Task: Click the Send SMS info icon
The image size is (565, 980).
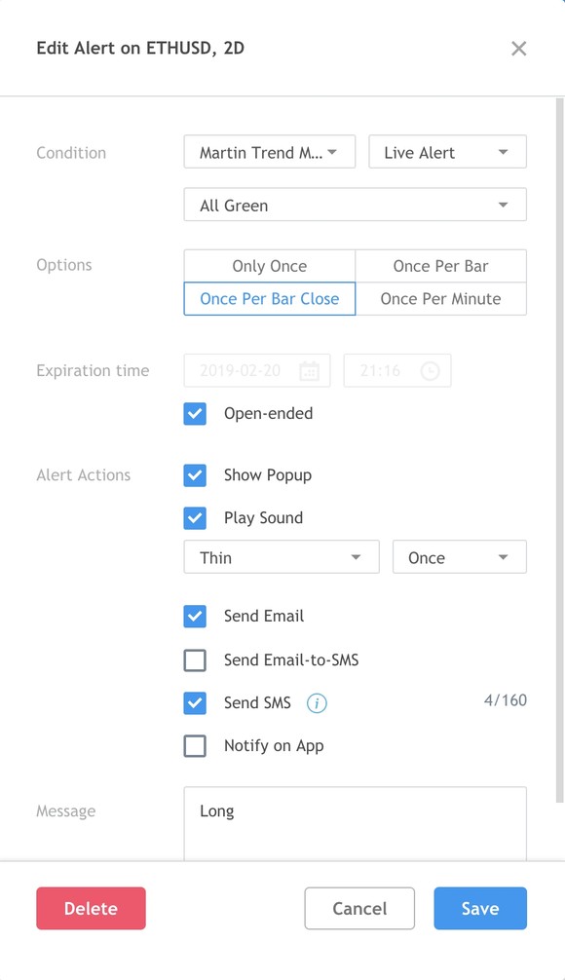Action: tap(317, 703)
